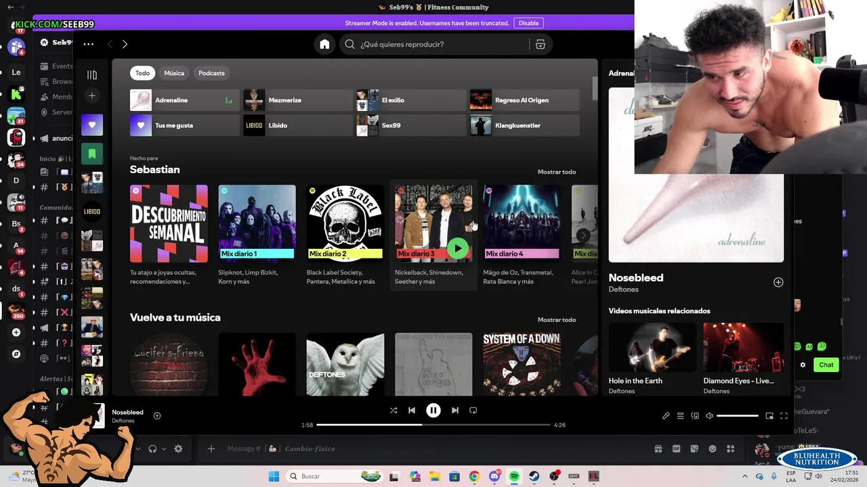
Task: Open Klangkuenstler shortcut tile
Action: point(525,125)
